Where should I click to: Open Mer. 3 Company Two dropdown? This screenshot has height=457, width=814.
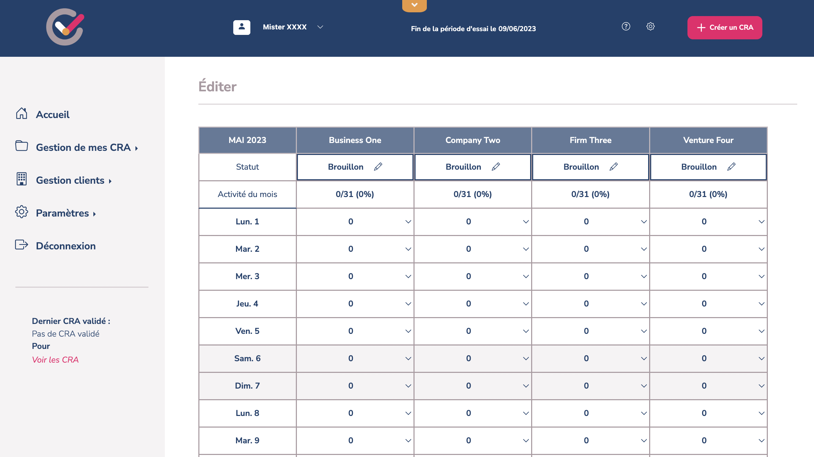point(526,276)
